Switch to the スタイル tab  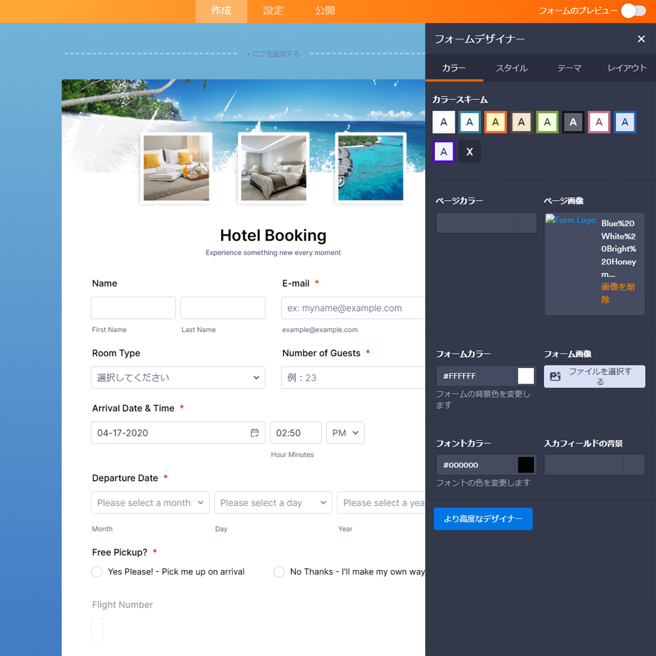pos(511,68)
